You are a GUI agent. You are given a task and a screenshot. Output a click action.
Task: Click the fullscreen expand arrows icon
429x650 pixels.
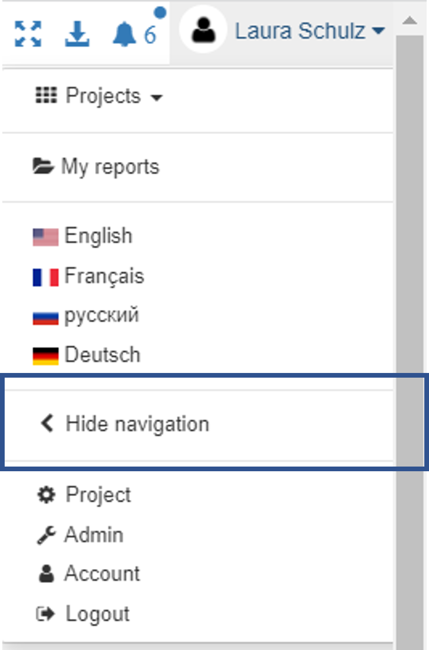click(28, 34)
